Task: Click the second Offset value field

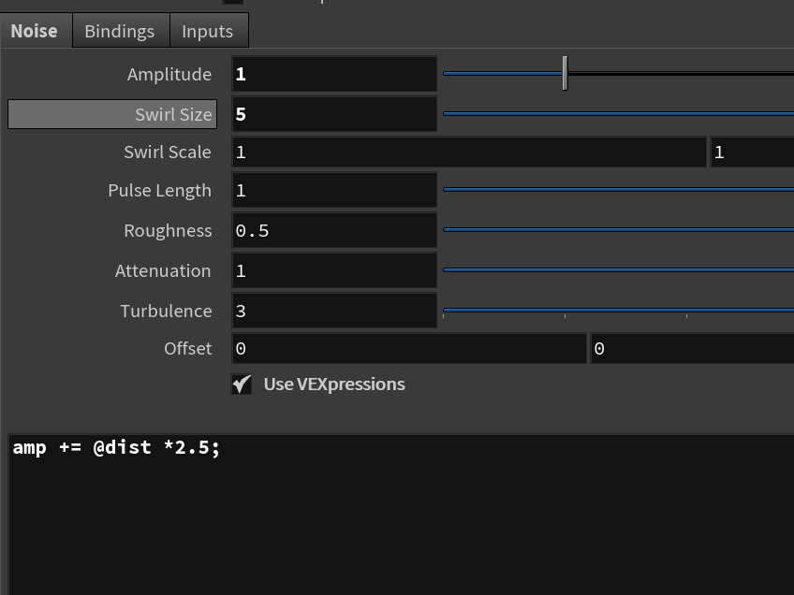Action: (690, 347)
